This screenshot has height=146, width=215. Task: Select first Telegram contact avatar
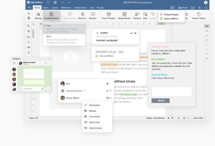[x=14, y=69]
